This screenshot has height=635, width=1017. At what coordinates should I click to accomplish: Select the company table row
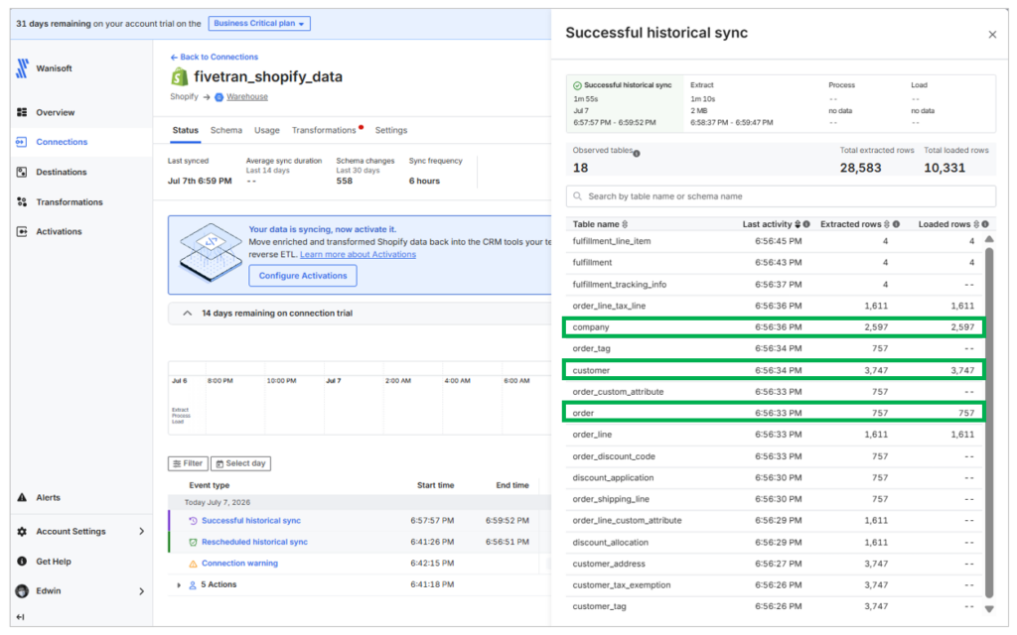click(774, 327)
